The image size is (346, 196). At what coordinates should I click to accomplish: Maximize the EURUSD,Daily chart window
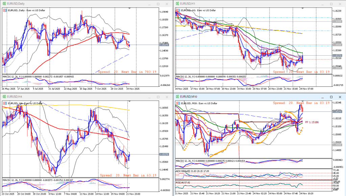(158, 4)
